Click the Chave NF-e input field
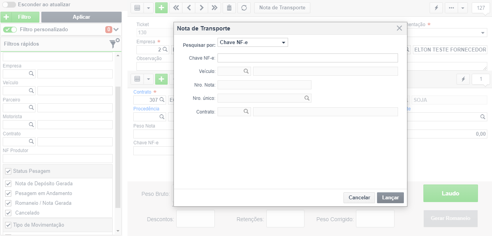This screenshot has height=236, width=492. pos(308,58)
